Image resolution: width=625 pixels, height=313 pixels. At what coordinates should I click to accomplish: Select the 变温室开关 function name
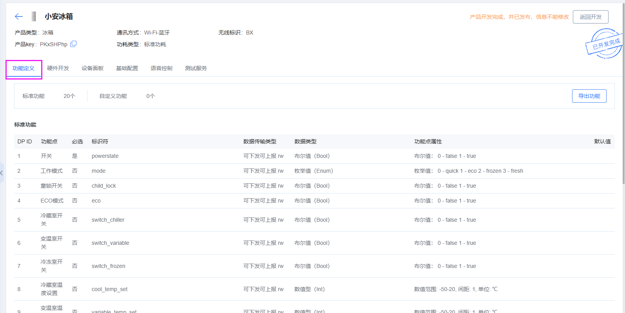point(52,243)
